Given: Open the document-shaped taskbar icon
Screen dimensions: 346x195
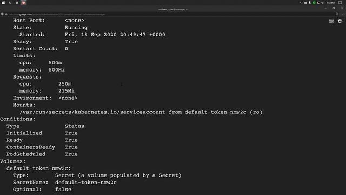Looking at the screenshot, I should [x=17, y=3].
